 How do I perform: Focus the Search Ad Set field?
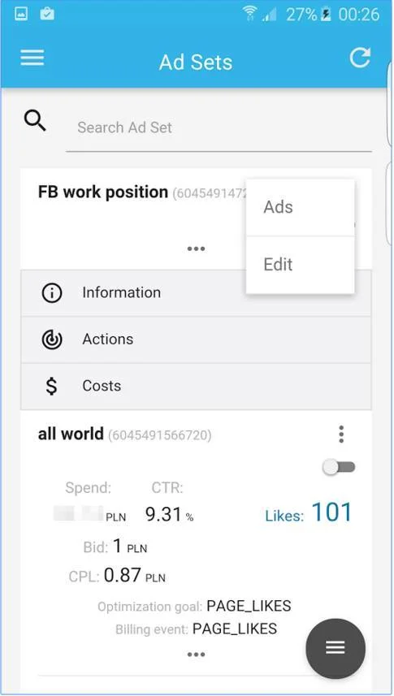pos(219,128)
